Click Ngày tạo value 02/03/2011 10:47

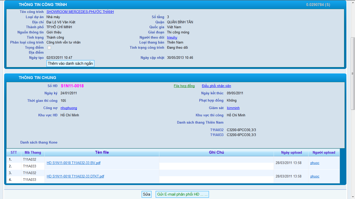[x=59, y=58]
